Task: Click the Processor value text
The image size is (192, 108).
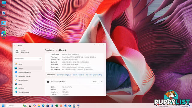Action: 79,57
